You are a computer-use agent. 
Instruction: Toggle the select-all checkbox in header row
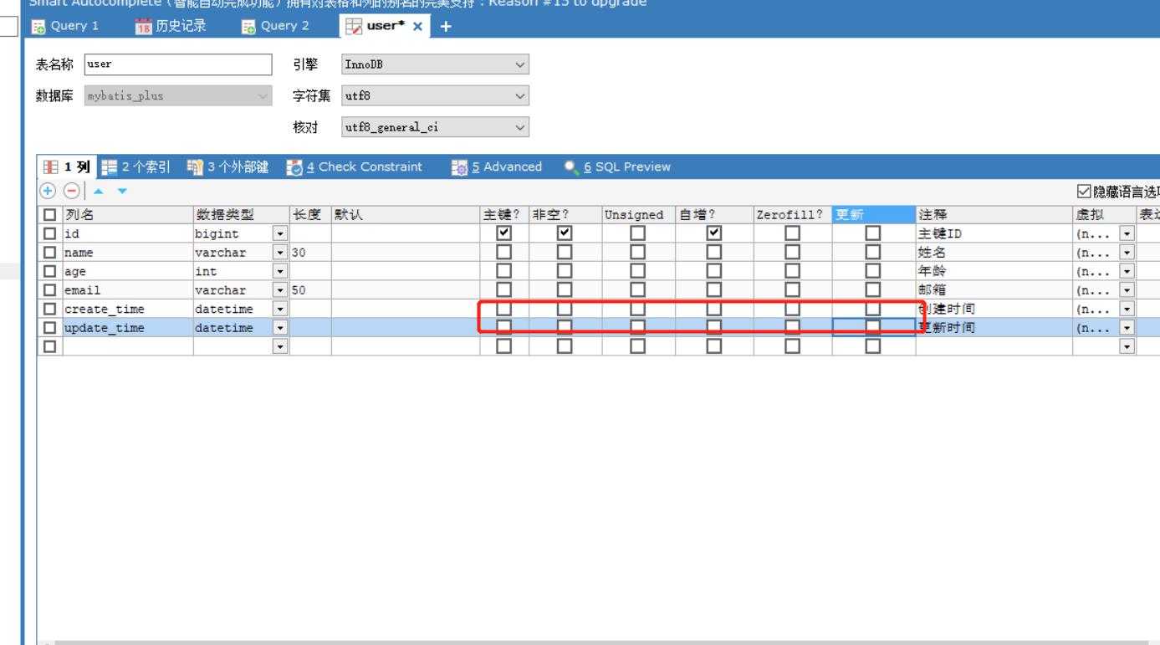coord(50,215)
